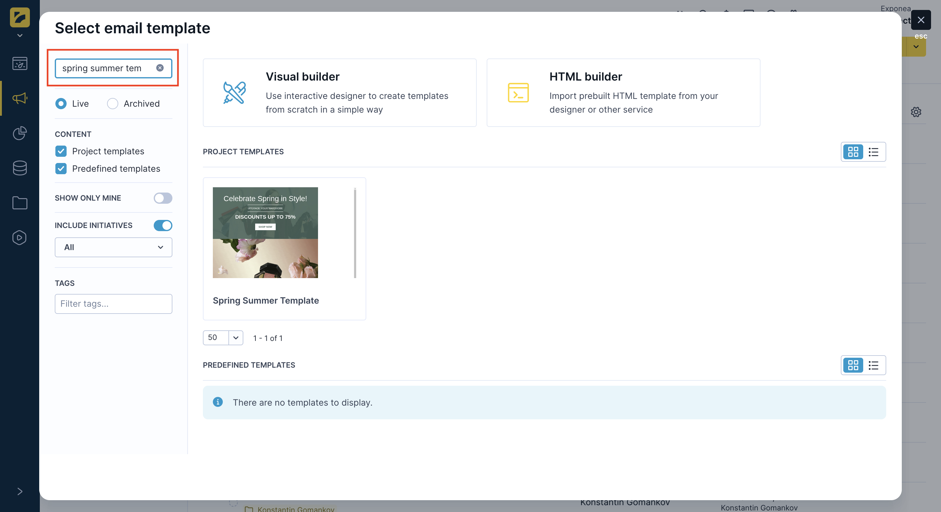The image size is (941, 512).
Task: Click the Visual builder pencil-ruler icon
Action: click(x=235, y=92)
